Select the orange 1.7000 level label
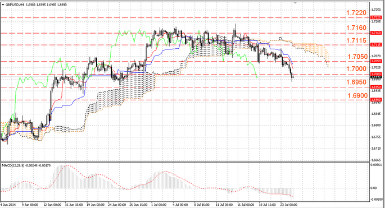Viewport: 385px width, 208px height. point(356,68)
